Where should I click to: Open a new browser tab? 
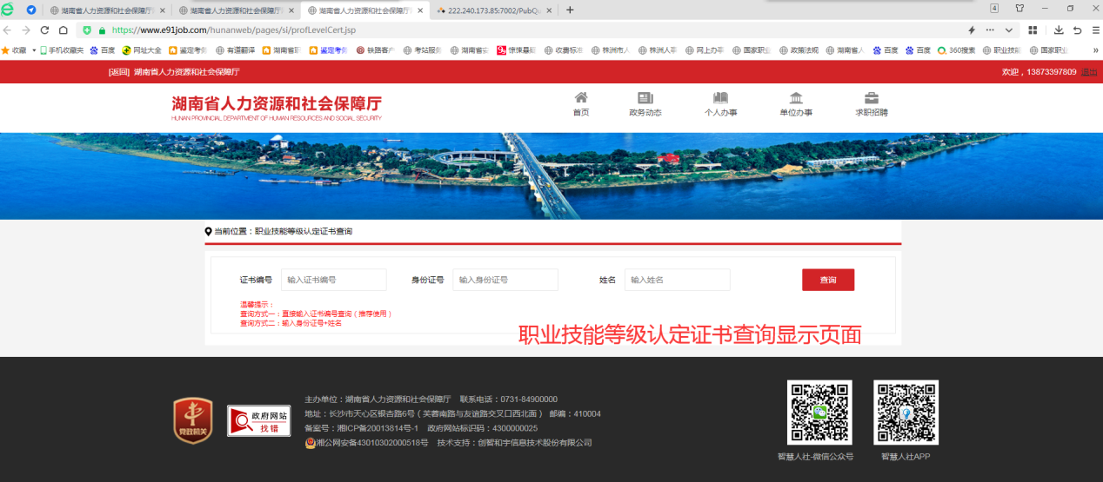pyautogui.click(x=570, y=10)
